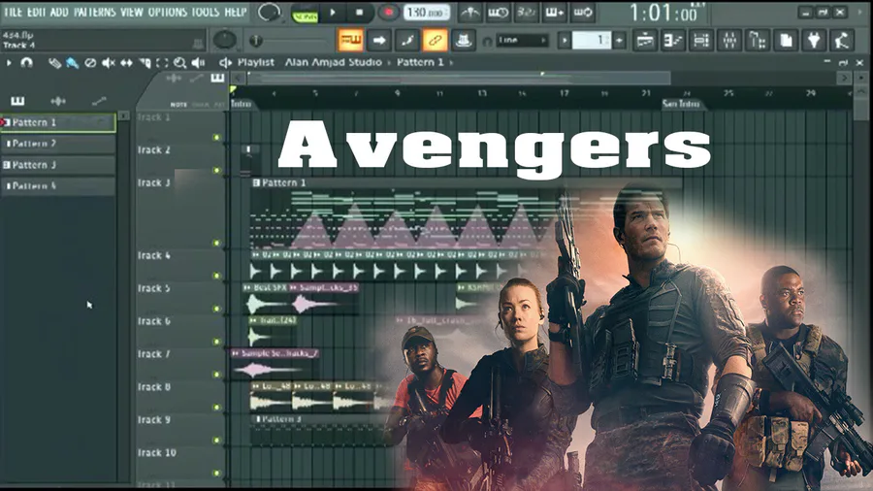Viewport: 873px width, 491px height.
Task: Toggle wait for input before recording
Action: [499, 13]
